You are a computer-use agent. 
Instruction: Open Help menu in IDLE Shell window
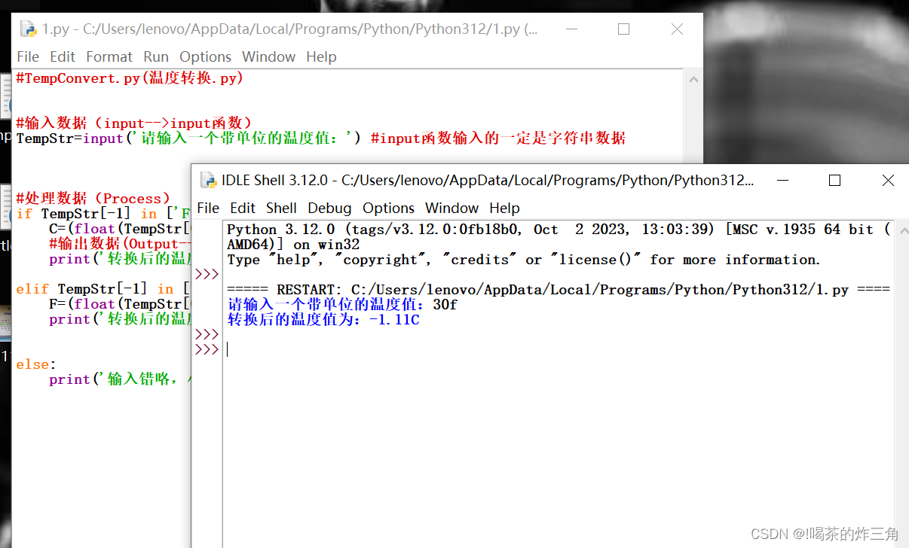[504, 209]
